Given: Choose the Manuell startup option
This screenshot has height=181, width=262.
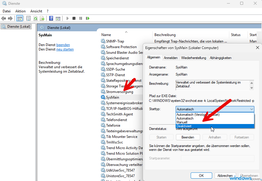Looking at the screenshot, I should [215, 122].
